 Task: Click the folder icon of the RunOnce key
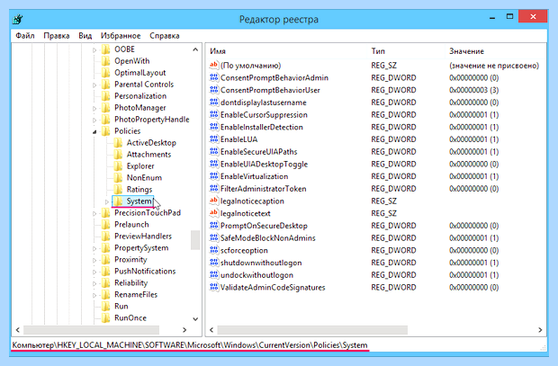[105, 318]
